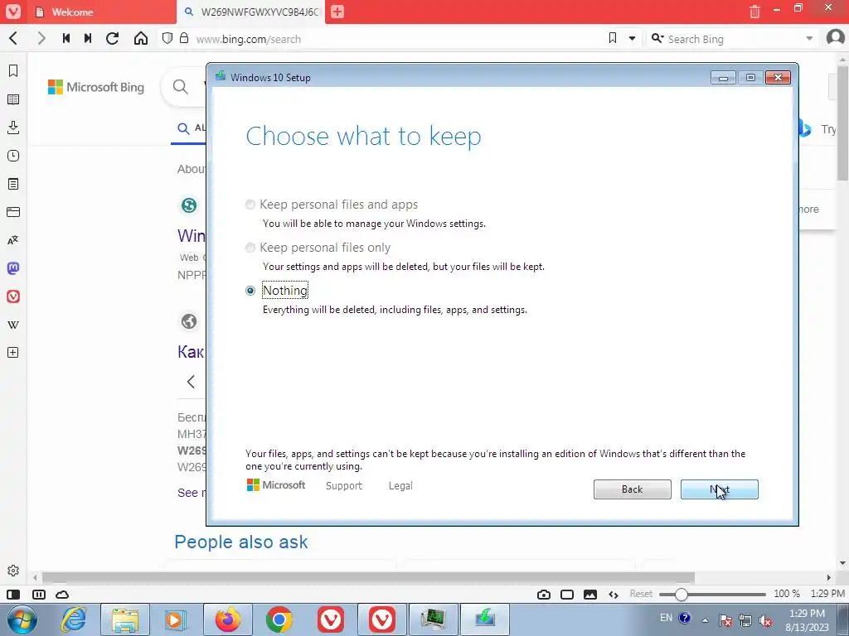Open the Vivaldi profile avatar
Viewport: 849px width, 636px height.
[x=836, y=38]
